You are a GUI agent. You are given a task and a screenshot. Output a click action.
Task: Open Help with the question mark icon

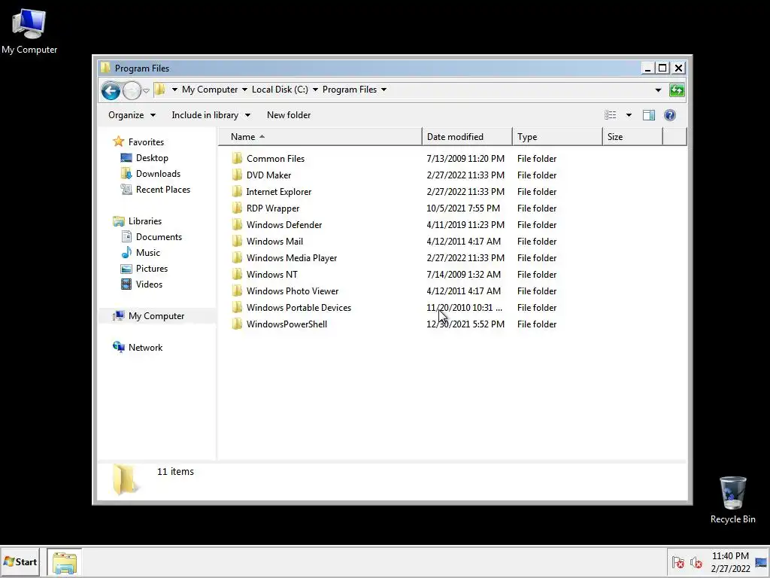[670, 115]
